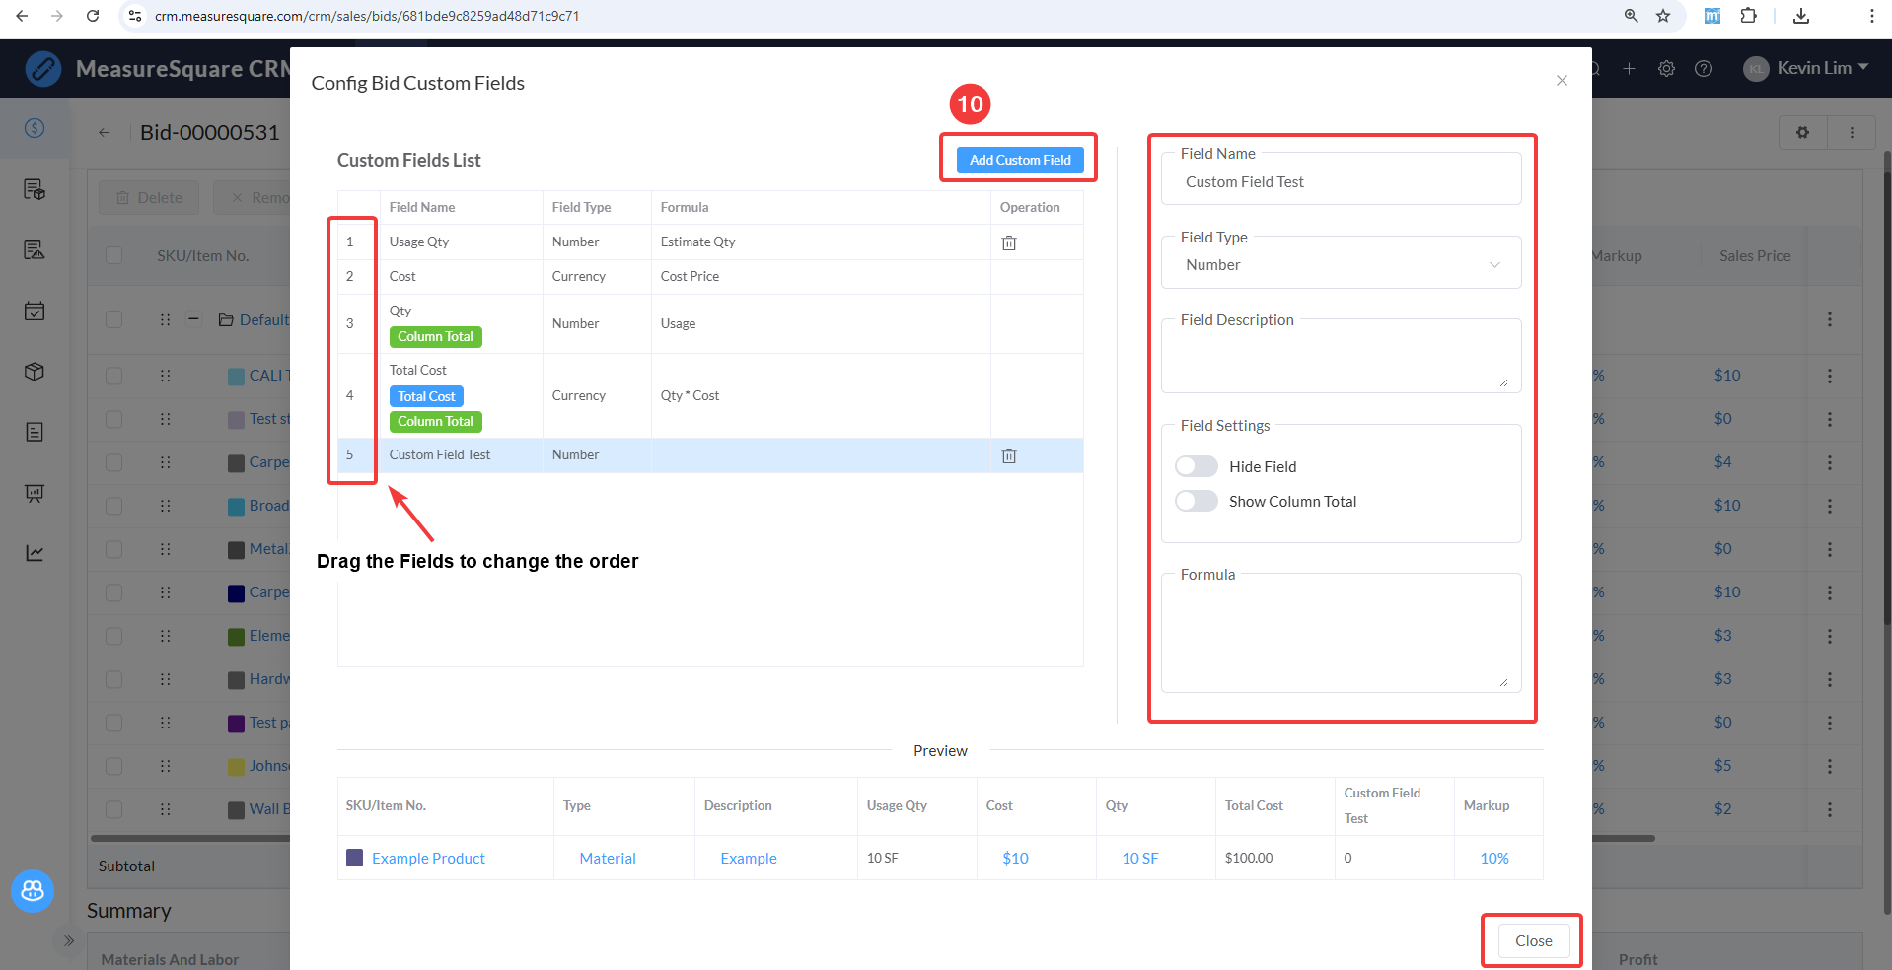Check the Johns row checkbox
Image resolution: width=1892 pixels, height=970 pixels.
click(x=114, y=766)
